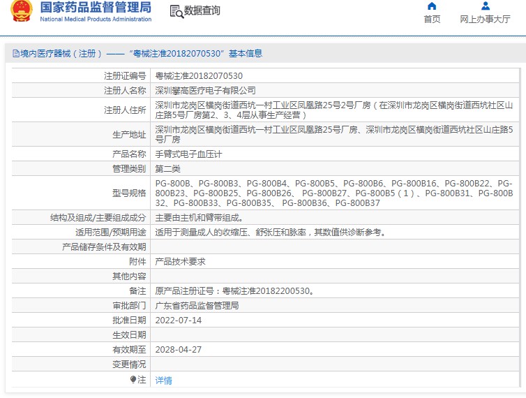Click the document icon before 境内医疗器械

16,53
